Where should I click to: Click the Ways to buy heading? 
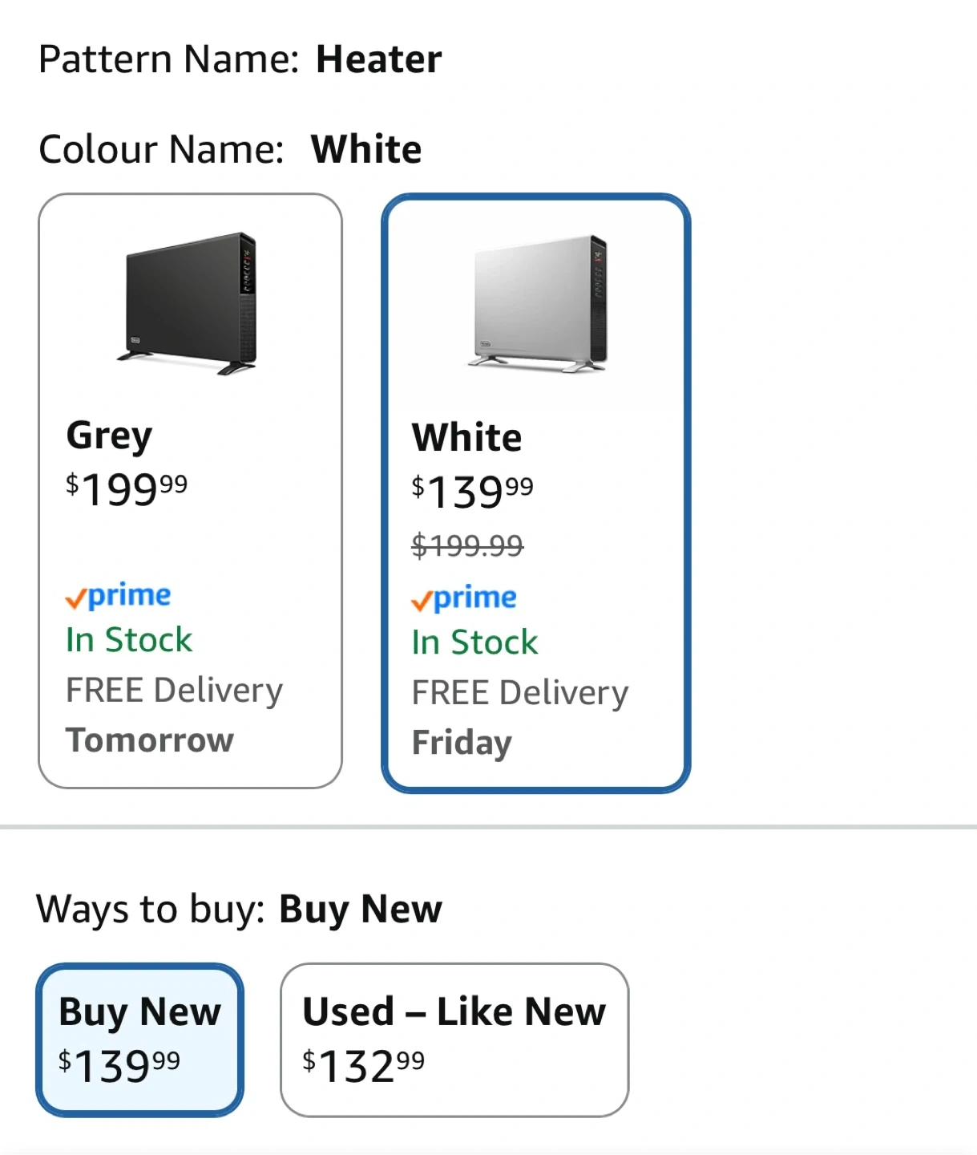click(151, 910)
